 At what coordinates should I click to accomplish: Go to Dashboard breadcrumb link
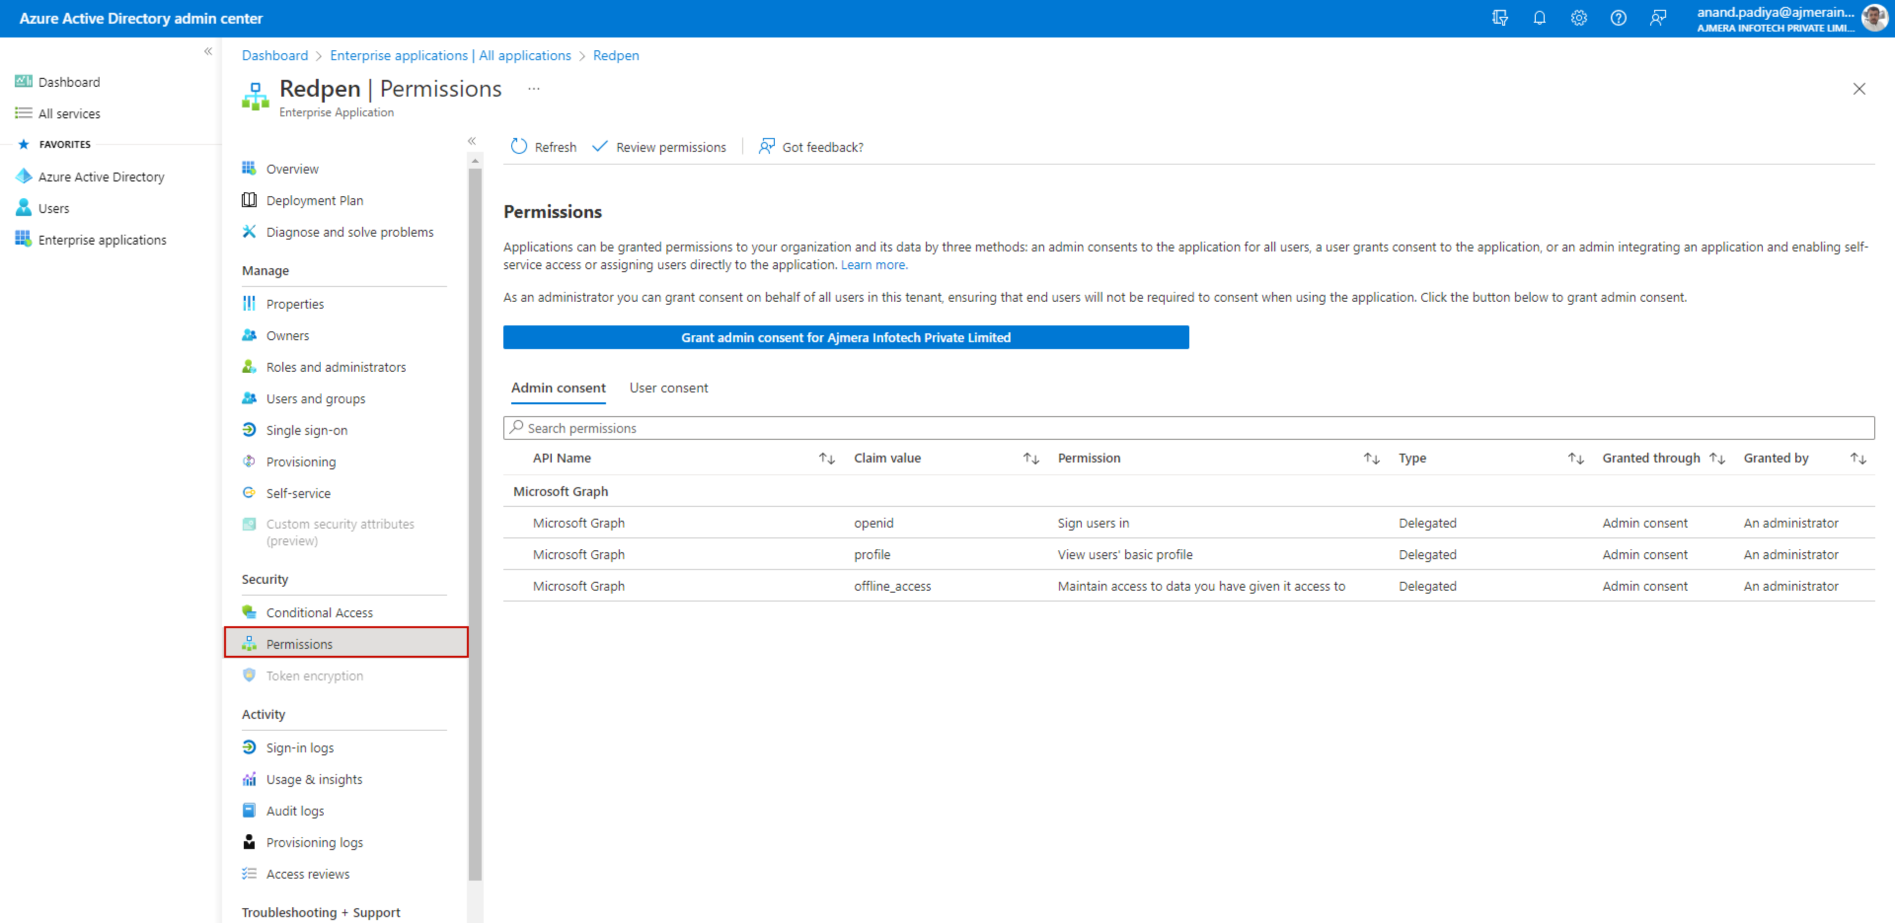pyautogui.click(x=275, y=55)
